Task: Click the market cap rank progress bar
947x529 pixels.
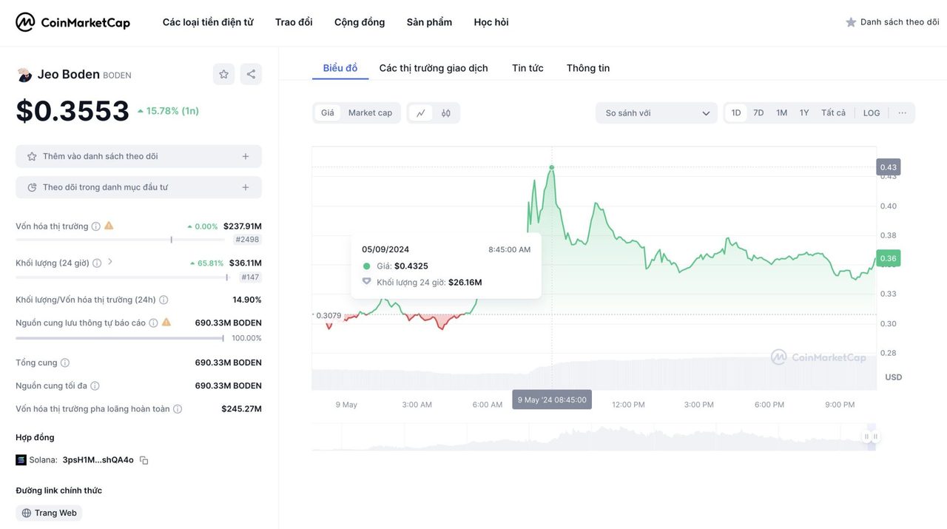Action: click(120, 240)
